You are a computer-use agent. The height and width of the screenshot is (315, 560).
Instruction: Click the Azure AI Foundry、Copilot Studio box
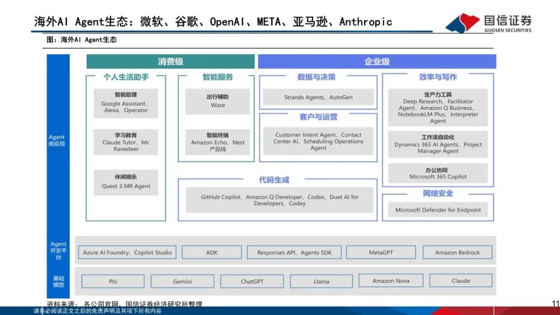(127, 252)
